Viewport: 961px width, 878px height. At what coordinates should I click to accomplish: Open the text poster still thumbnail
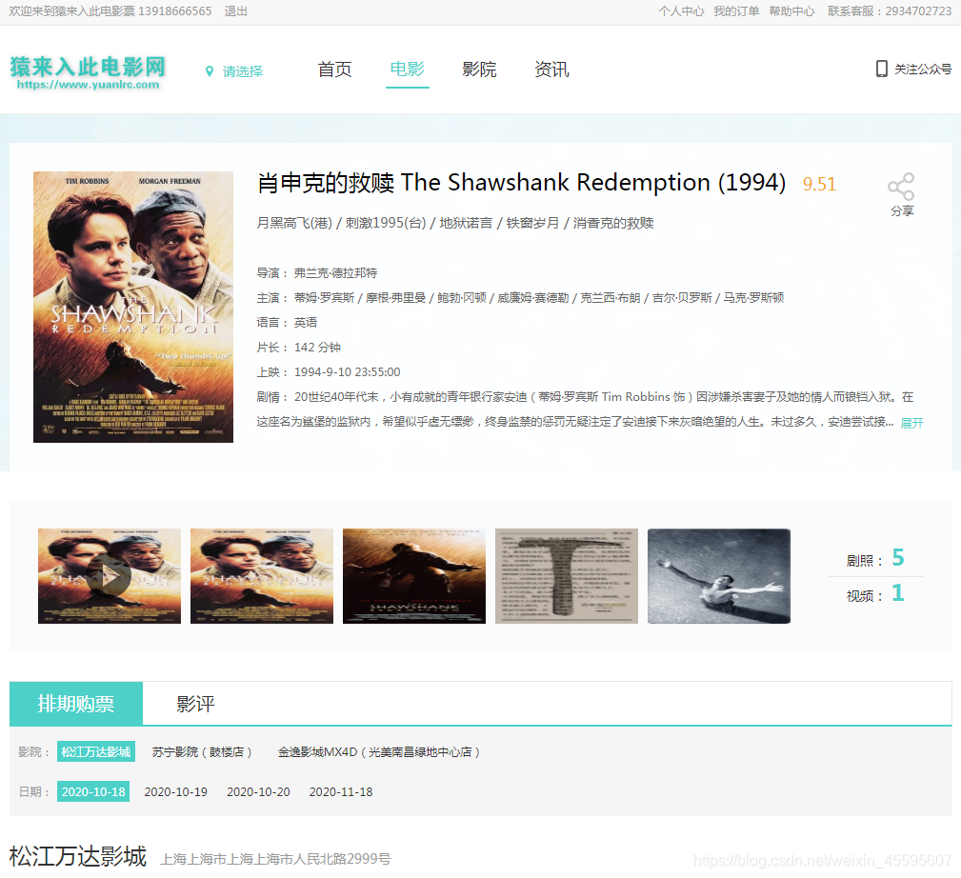[567, 576]
